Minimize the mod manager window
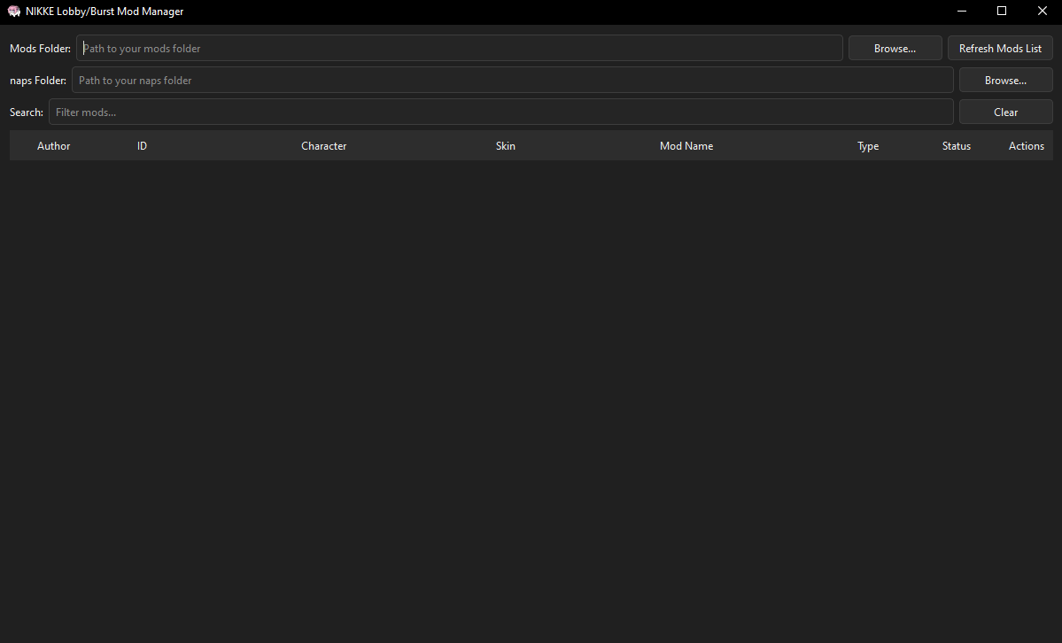 962,11
